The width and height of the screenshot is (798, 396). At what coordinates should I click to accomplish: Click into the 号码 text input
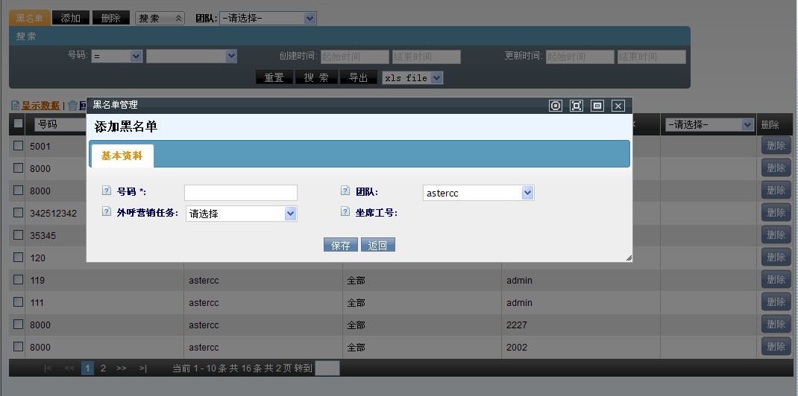point(240,193)
